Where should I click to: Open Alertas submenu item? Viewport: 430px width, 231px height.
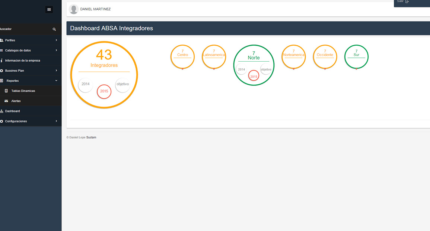point(31,101)
